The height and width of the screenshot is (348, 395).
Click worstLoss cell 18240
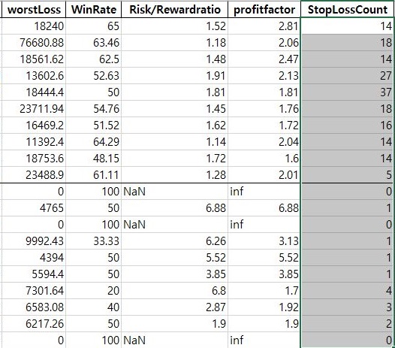pyautogui.click(x=34, y=26)
